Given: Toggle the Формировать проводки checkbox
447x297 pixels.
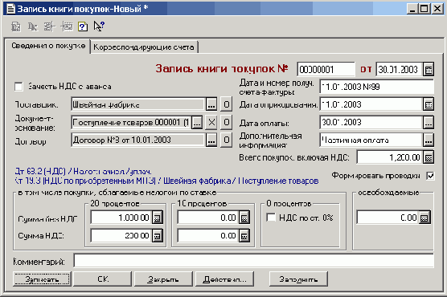Looking at the screenshot, I should pyautogui.click(x=430, y=176).
